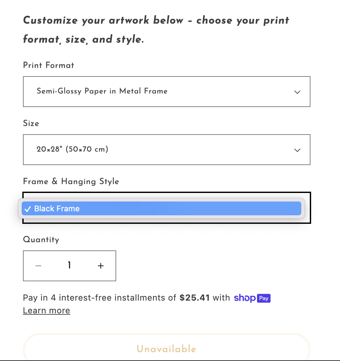Click the checkmark beside Black Frame
Viewport: 340px width, 361px height.
(x=28, y=209)
